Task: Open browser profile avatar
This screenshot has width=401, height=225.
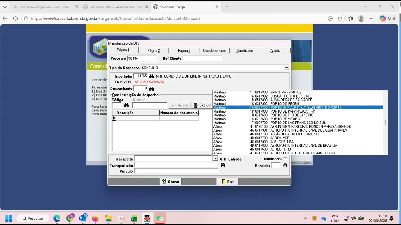Action: point(361,18)
